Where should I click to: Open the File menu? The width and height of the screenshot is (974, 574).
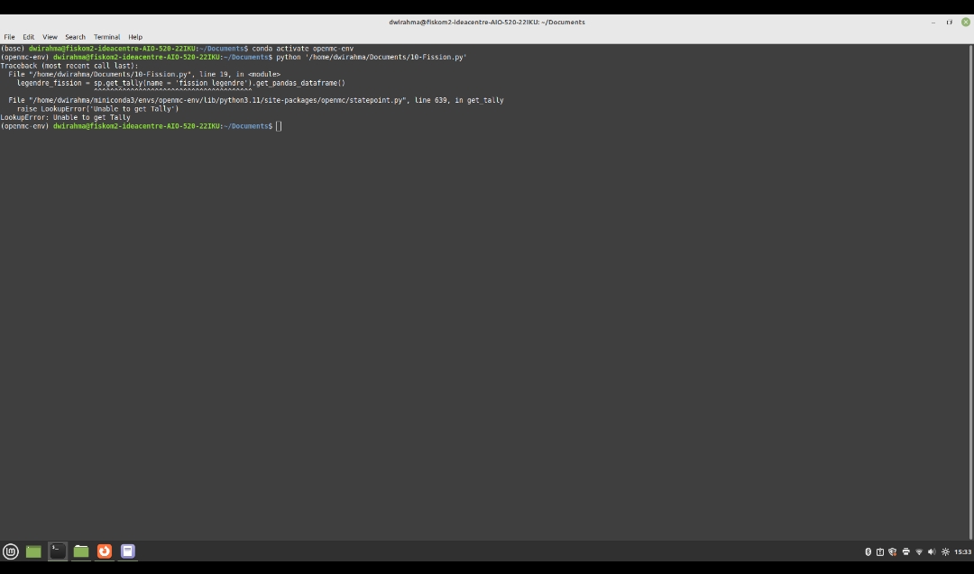coord(9,37)
